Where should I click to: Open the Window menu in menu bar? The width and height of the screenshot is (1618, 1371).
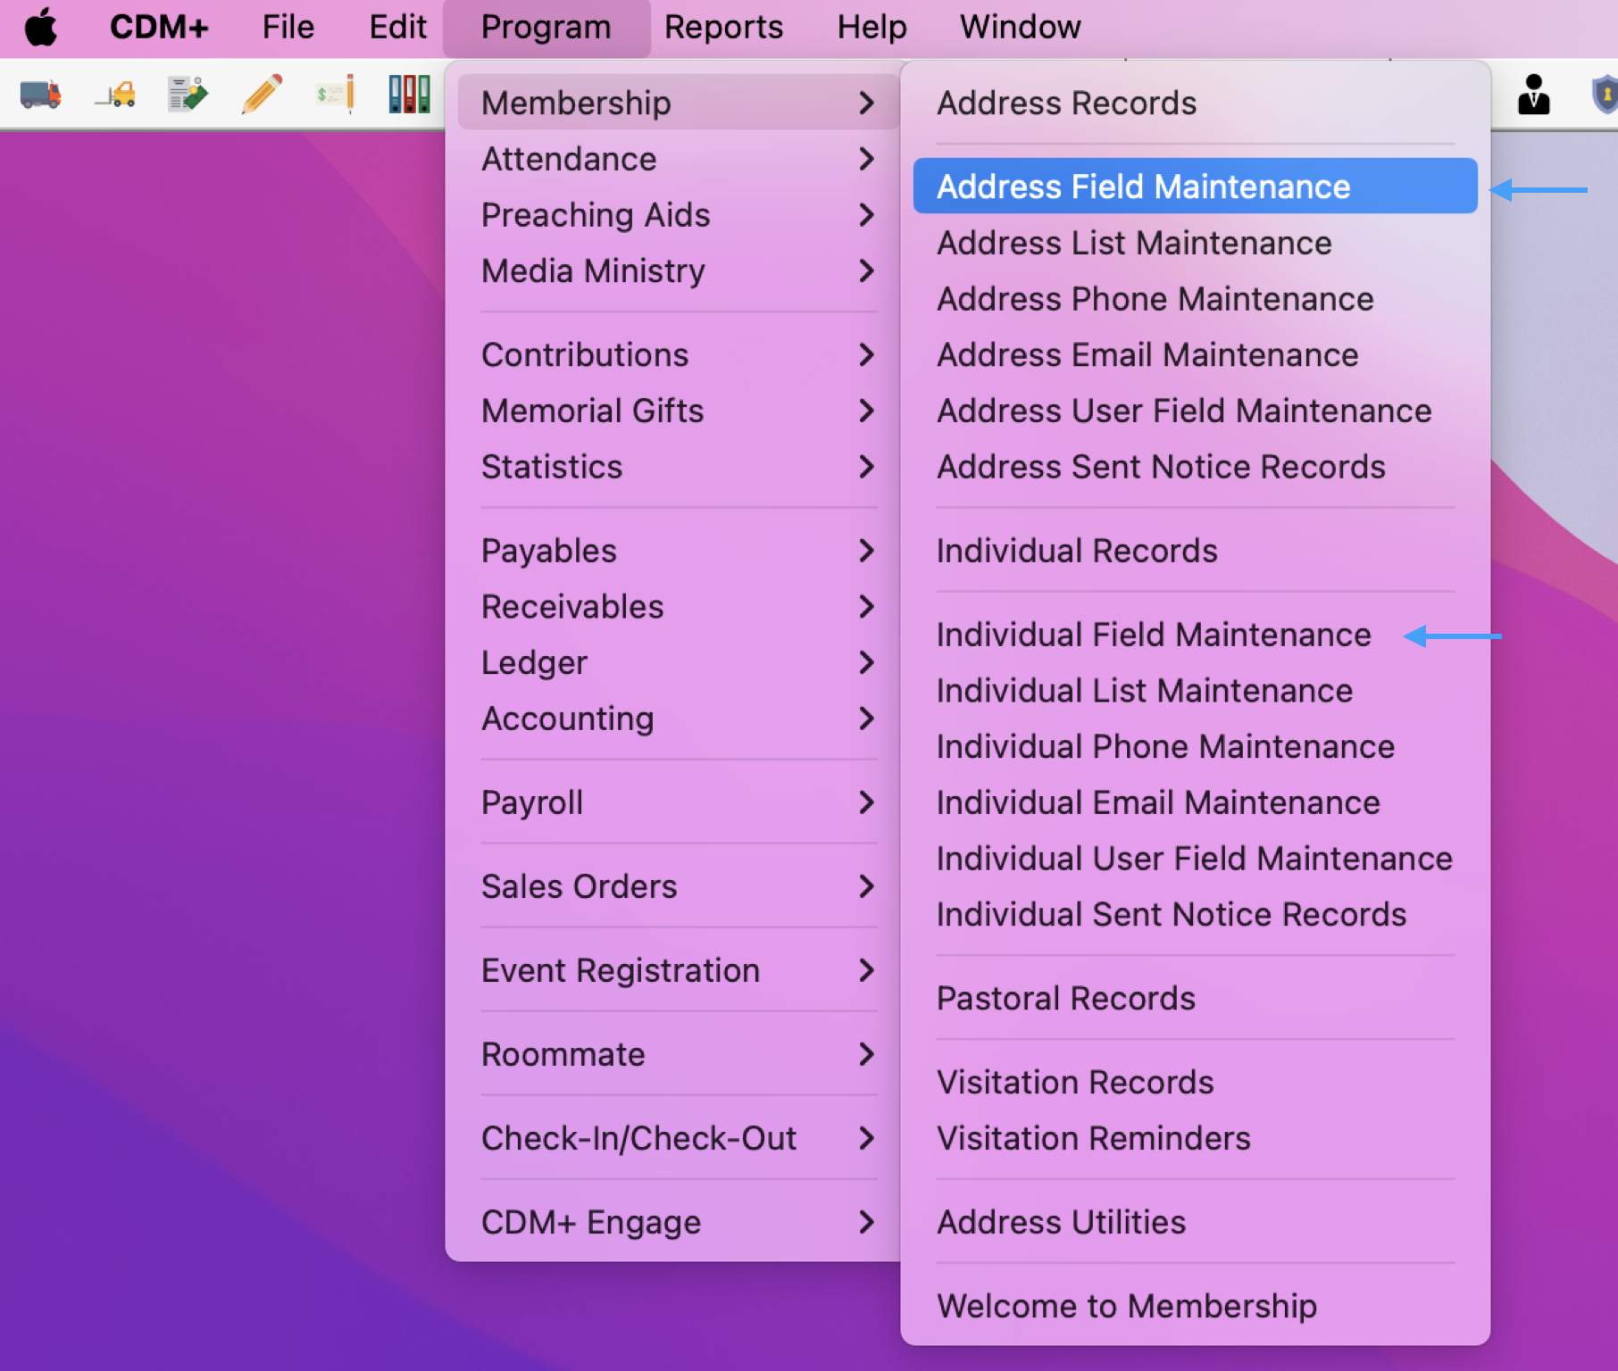[1020, 27]
